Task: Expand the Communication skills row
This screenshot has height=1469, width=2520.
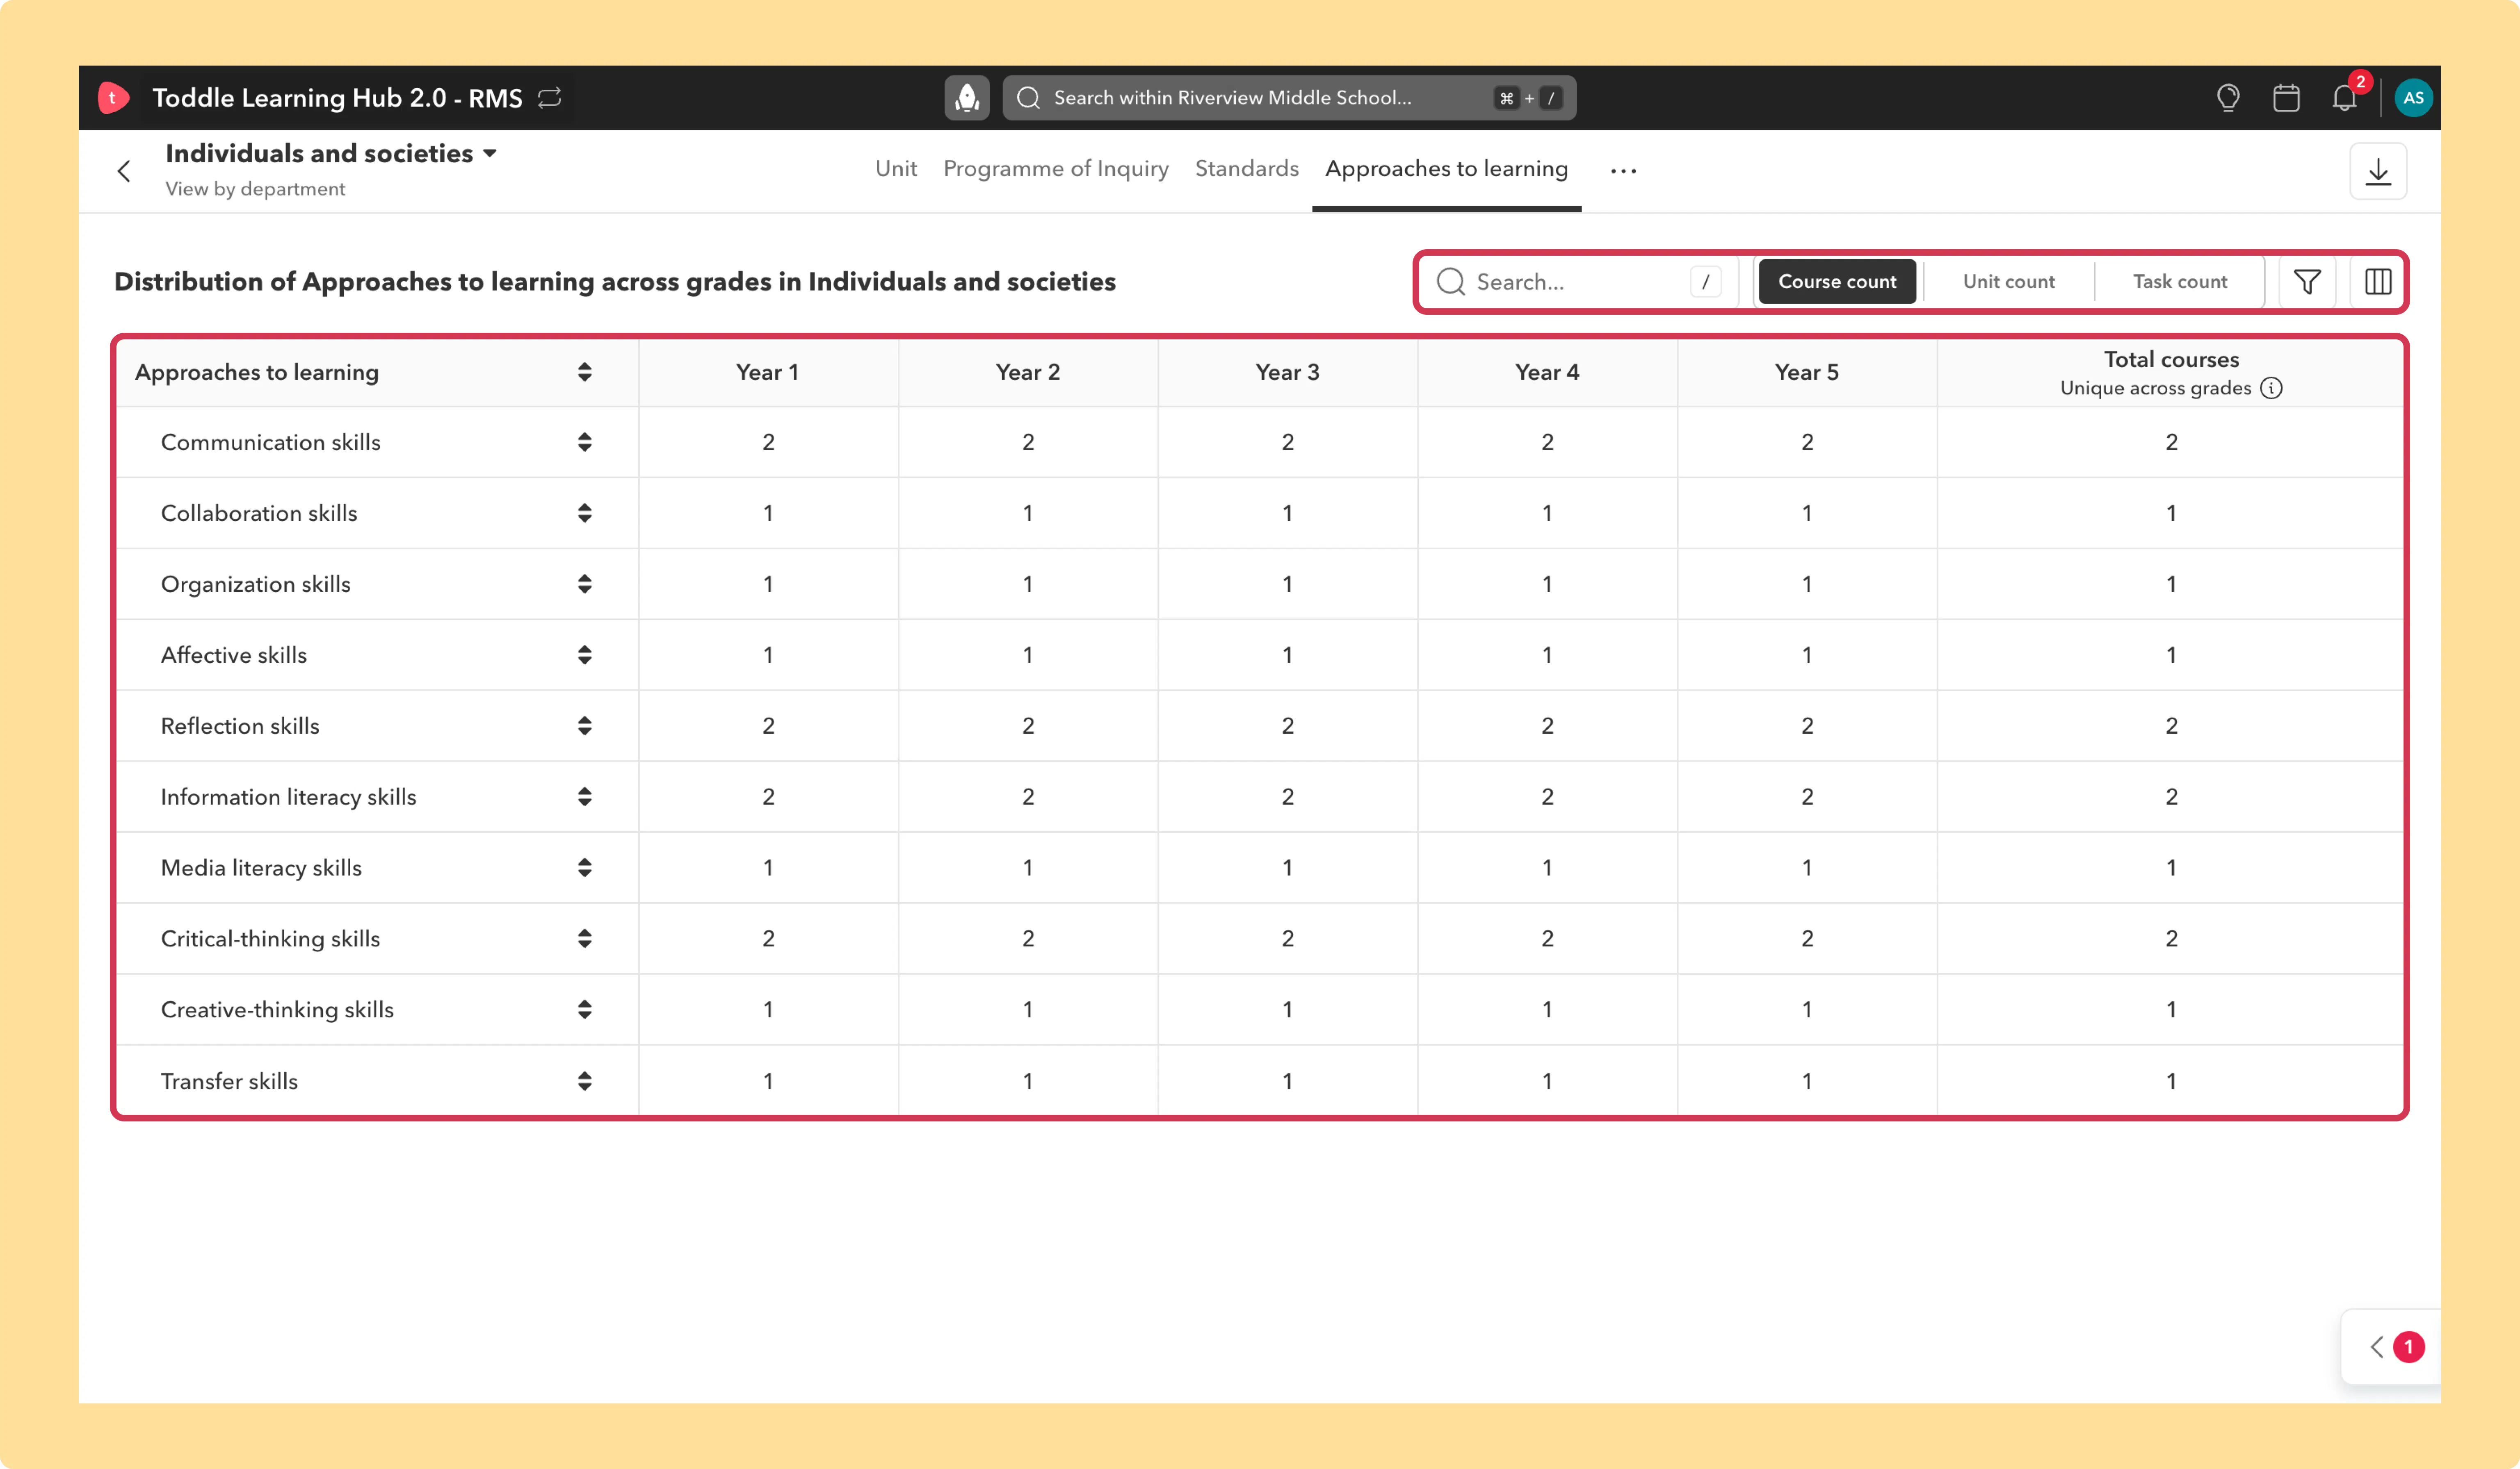Action: (x=585, y=442)
